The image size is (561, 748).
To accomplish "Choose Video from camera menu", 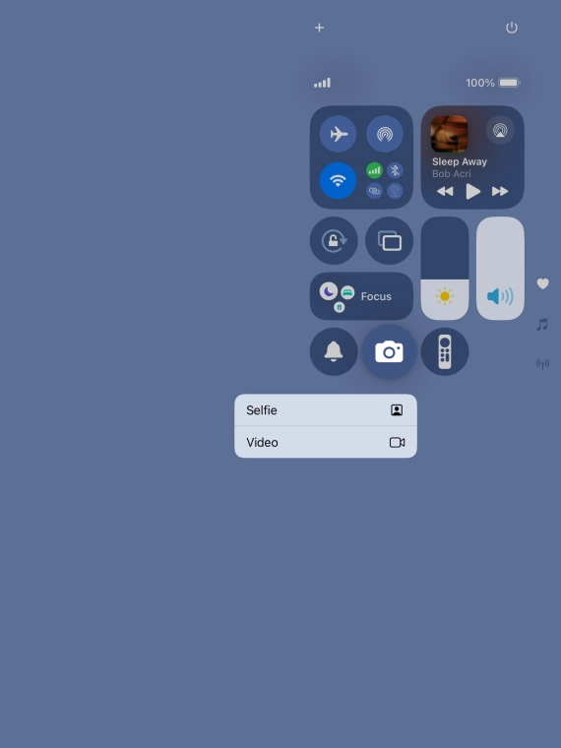I will pyautogui.click(x=326, y=442).
